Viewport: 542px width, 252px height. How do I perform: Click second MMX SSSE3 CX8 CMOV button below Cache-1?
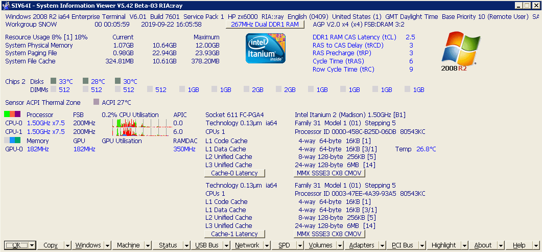coord(329,234)
